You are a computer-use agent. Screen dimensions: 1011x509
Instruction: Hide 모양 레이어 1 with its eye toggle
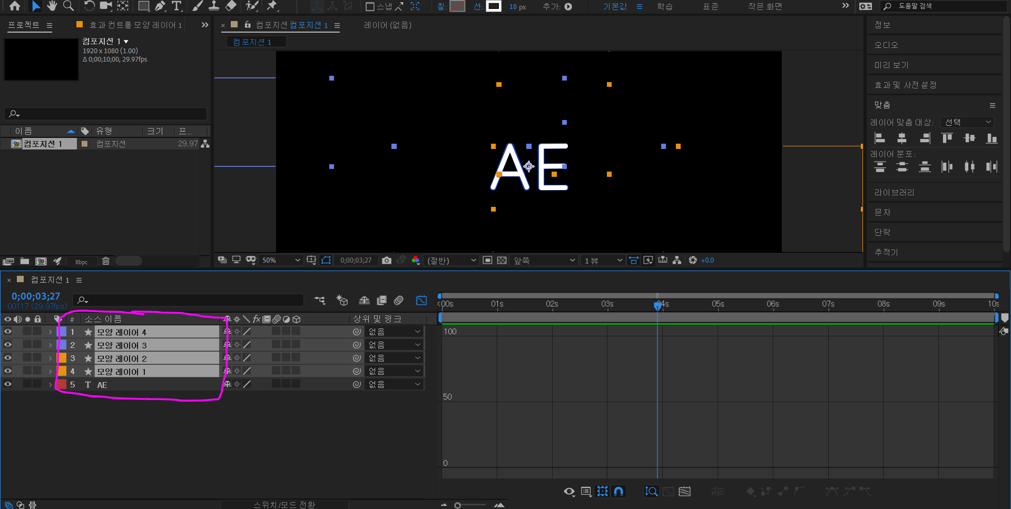pos(8,371)
